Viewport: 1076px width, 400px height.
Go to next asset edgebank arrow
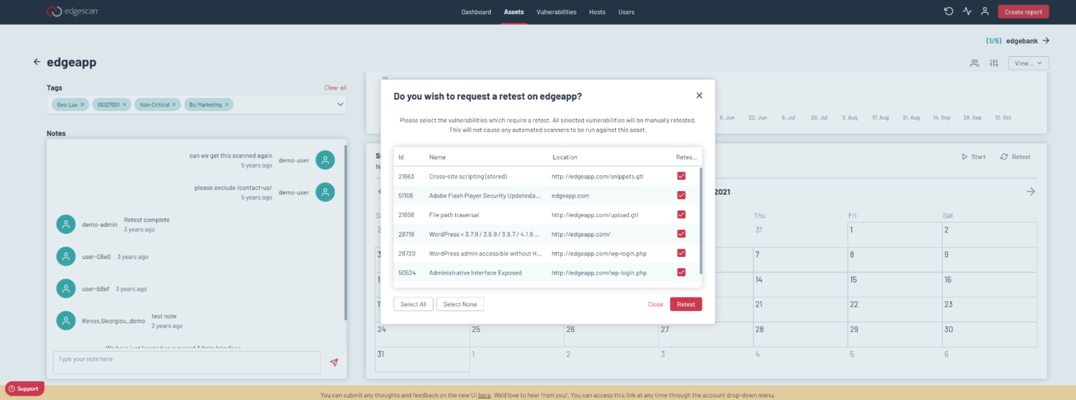pyautogui.click(x=1045, y=41)
